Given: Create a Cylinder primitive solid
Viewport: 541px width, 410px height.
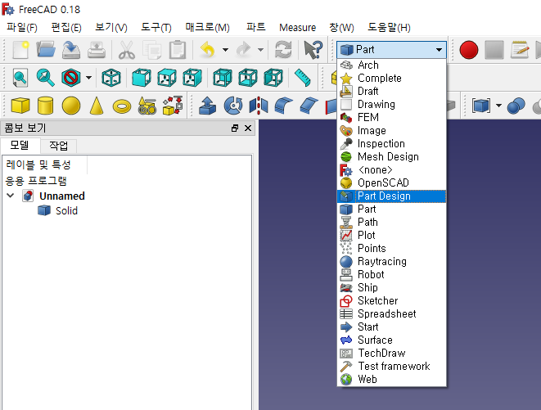Looking at the screenshot, I should (x=46, y=106).
